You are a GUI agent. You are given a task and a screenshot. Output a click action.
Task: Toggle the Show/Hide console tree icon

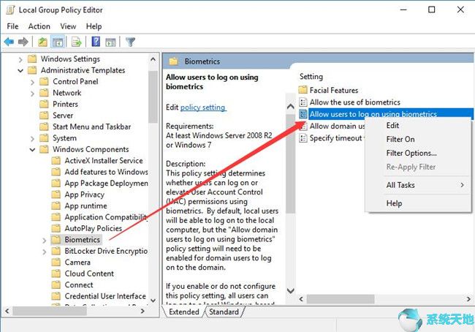(58, 42)
